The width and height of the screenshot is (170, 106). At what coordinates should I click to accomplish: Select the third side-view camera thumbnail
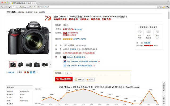29,65
